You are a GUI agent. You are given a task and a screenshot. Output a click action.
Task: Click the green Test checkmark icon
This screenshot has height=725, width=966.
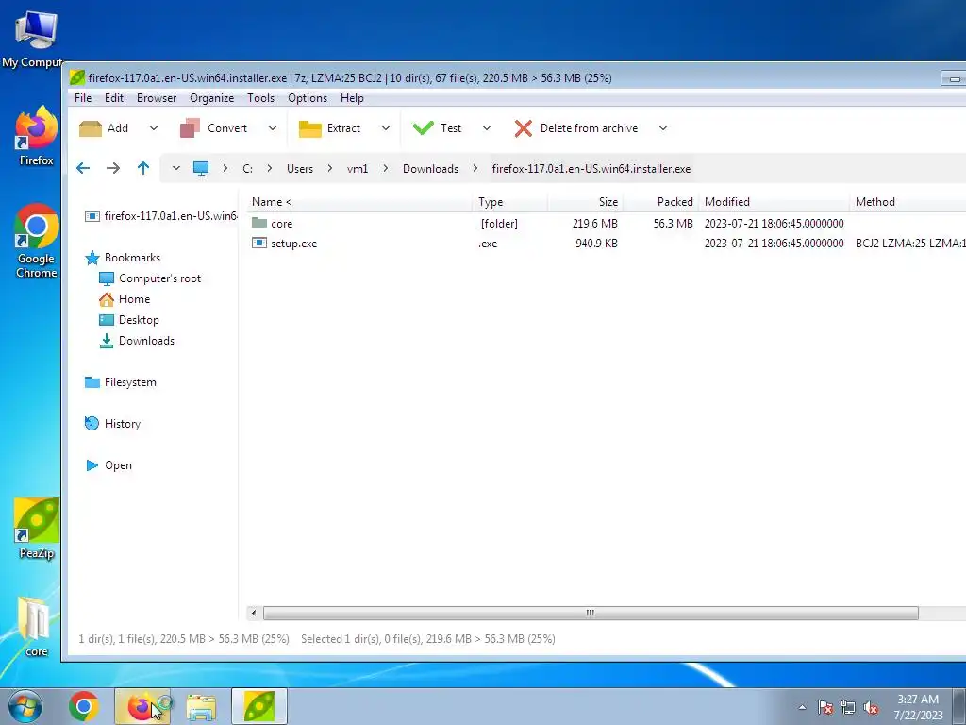click(x=424, y=128)
